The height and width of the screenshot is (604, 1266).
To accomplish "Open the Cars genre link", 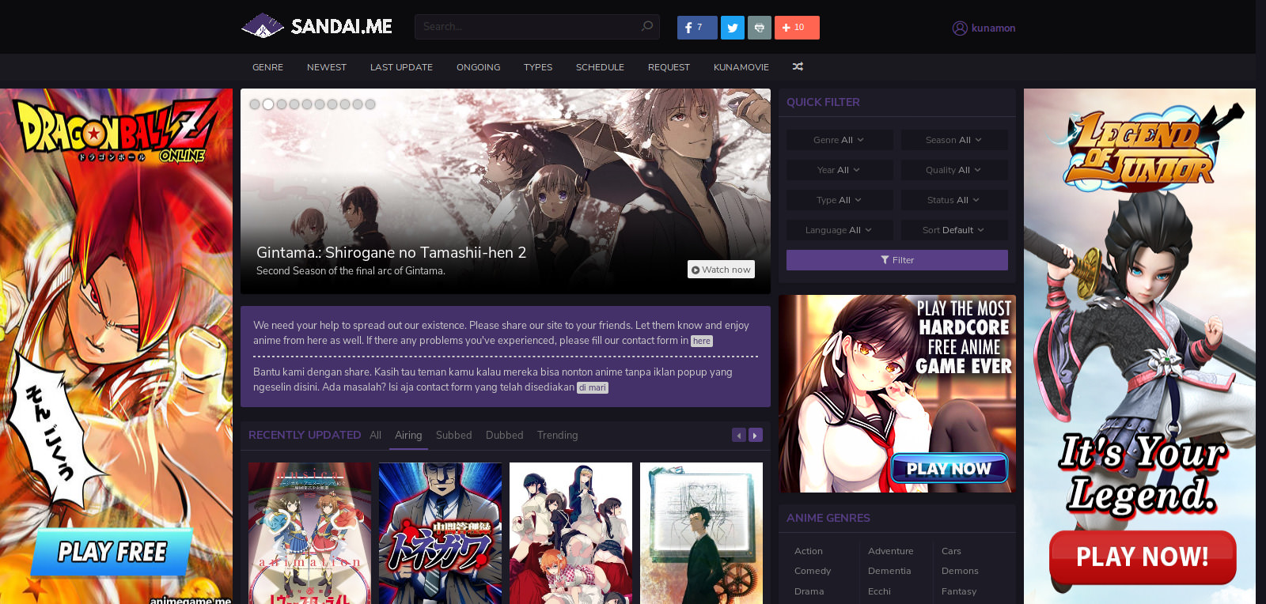I will [x=951, y=551].
